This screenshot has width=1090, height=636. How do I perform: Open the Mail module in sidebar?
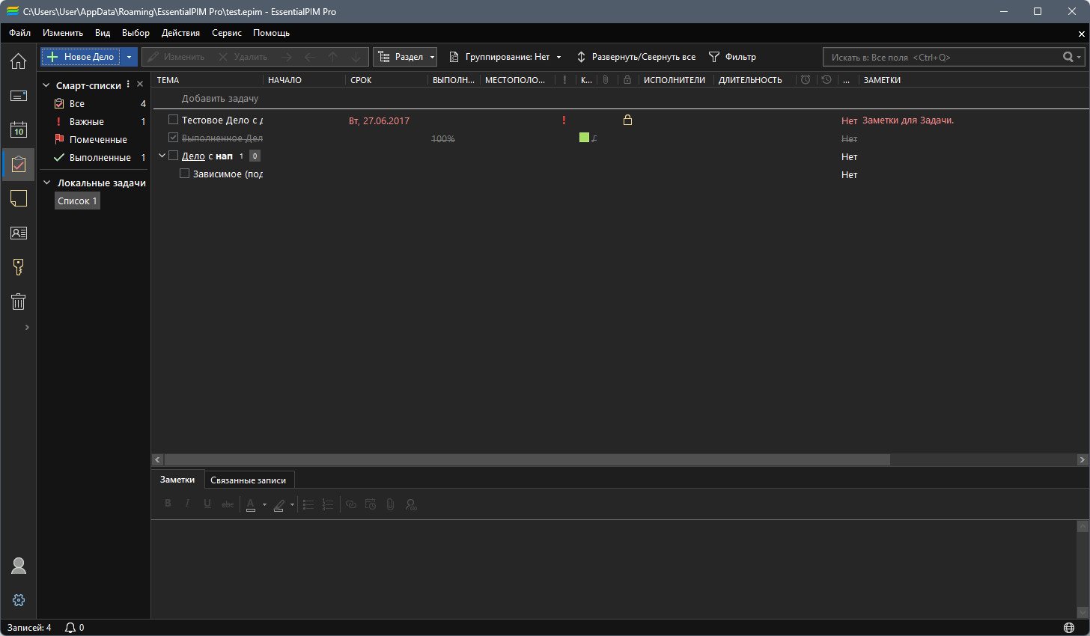click(x=18, y=96)
